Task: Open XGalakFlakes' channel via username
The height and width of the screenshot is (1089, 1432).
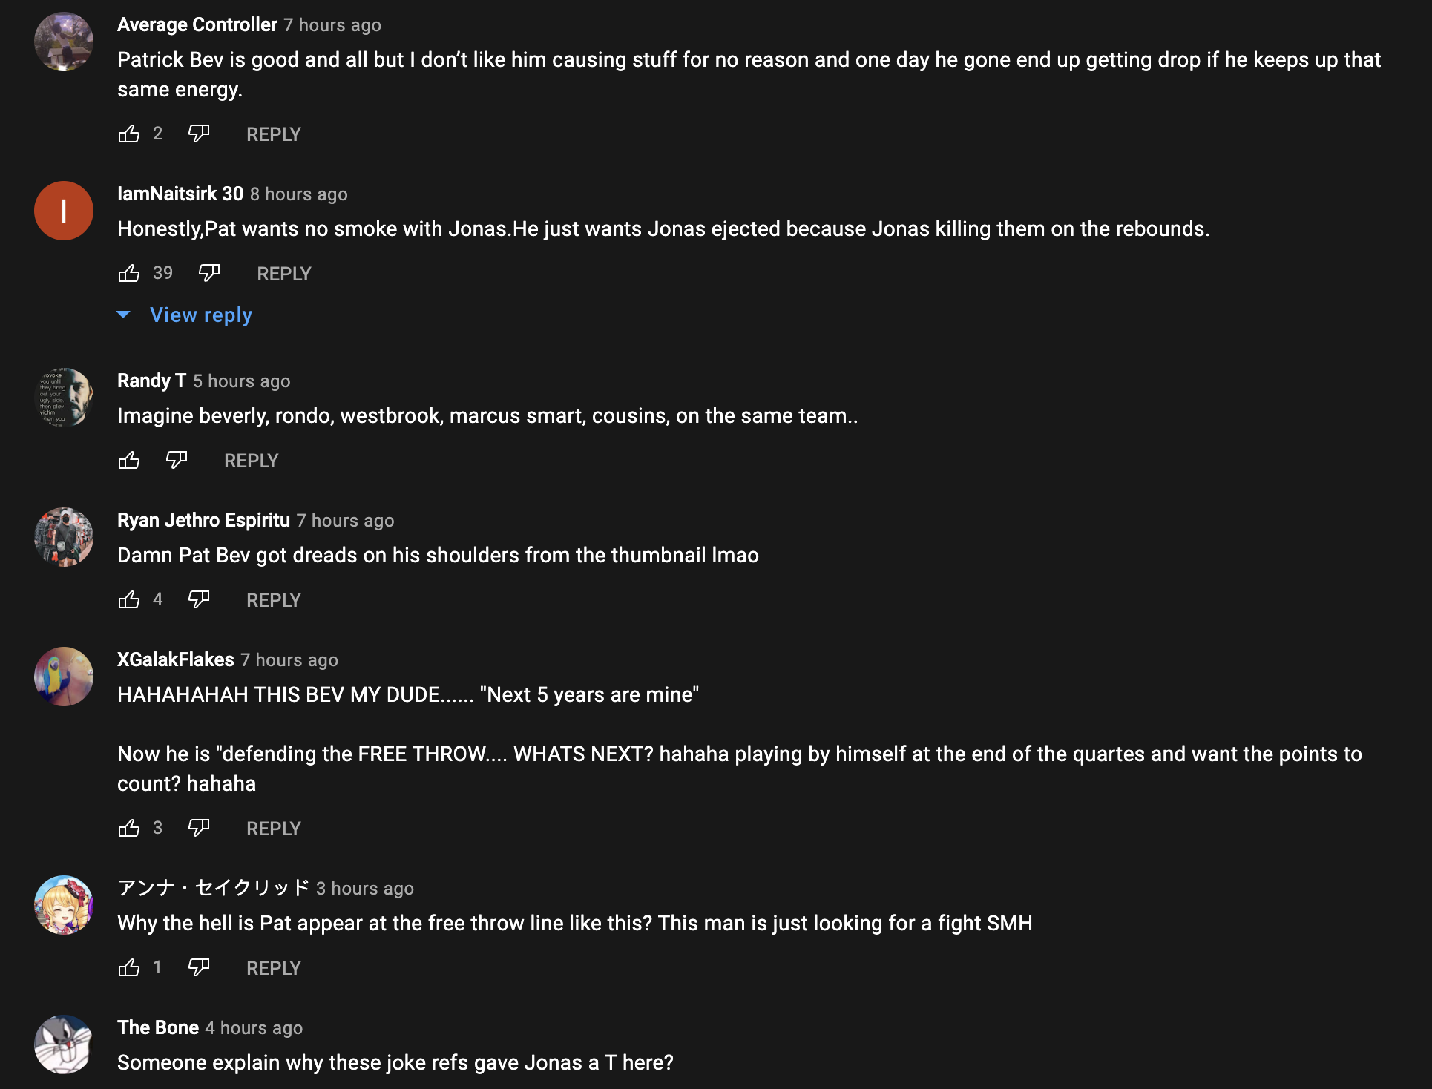Action: coord(176,659)
